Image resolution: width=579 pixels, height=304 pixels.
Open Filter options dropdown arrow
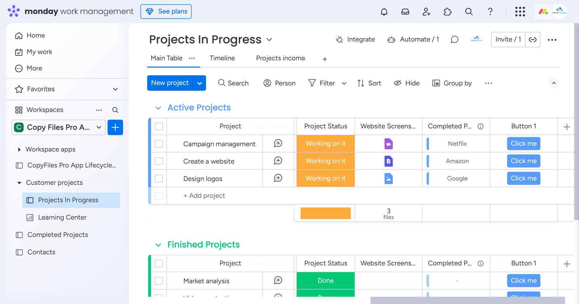point(344,83)
